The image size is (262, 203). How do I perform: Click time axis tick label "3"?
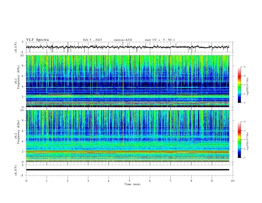[x=88, y=181]
